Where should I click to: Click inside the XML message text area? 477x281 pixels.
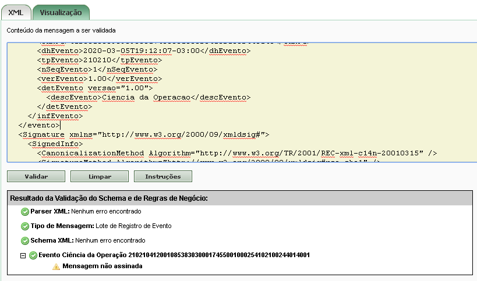[242, 102]
